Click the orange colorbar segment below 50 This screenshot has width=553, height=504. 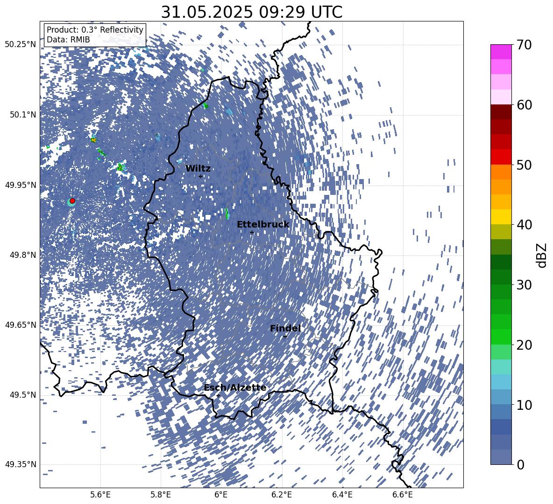[x=501, y=172]
